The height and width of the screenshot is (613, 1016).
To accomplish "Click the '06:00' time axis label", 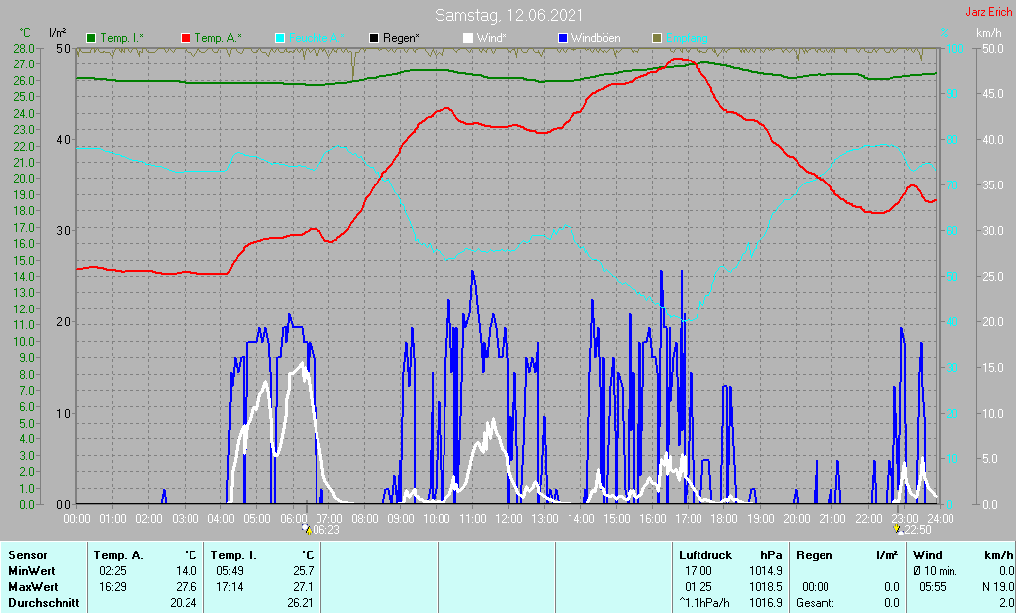I will [293, 519].
